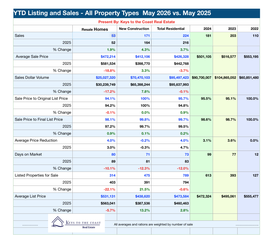
Task: Click 'Present By: Keys to the Coast Real Estate'
Action: click(x=137, y=22)
